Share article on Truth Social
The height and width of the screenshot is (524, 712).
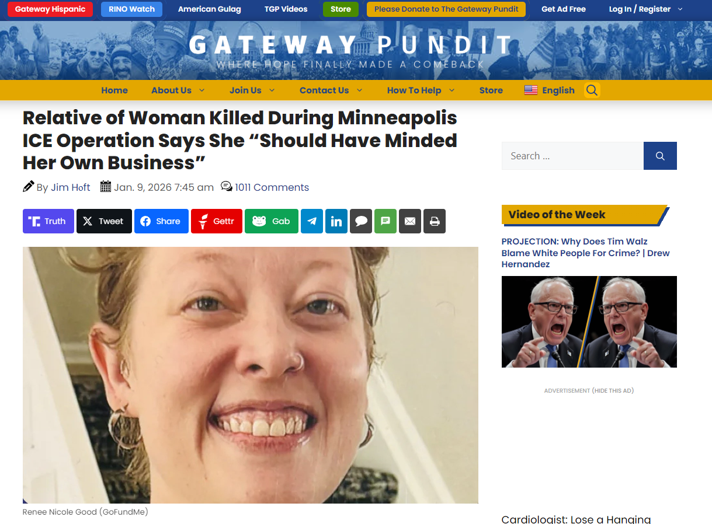click(48, 221)
